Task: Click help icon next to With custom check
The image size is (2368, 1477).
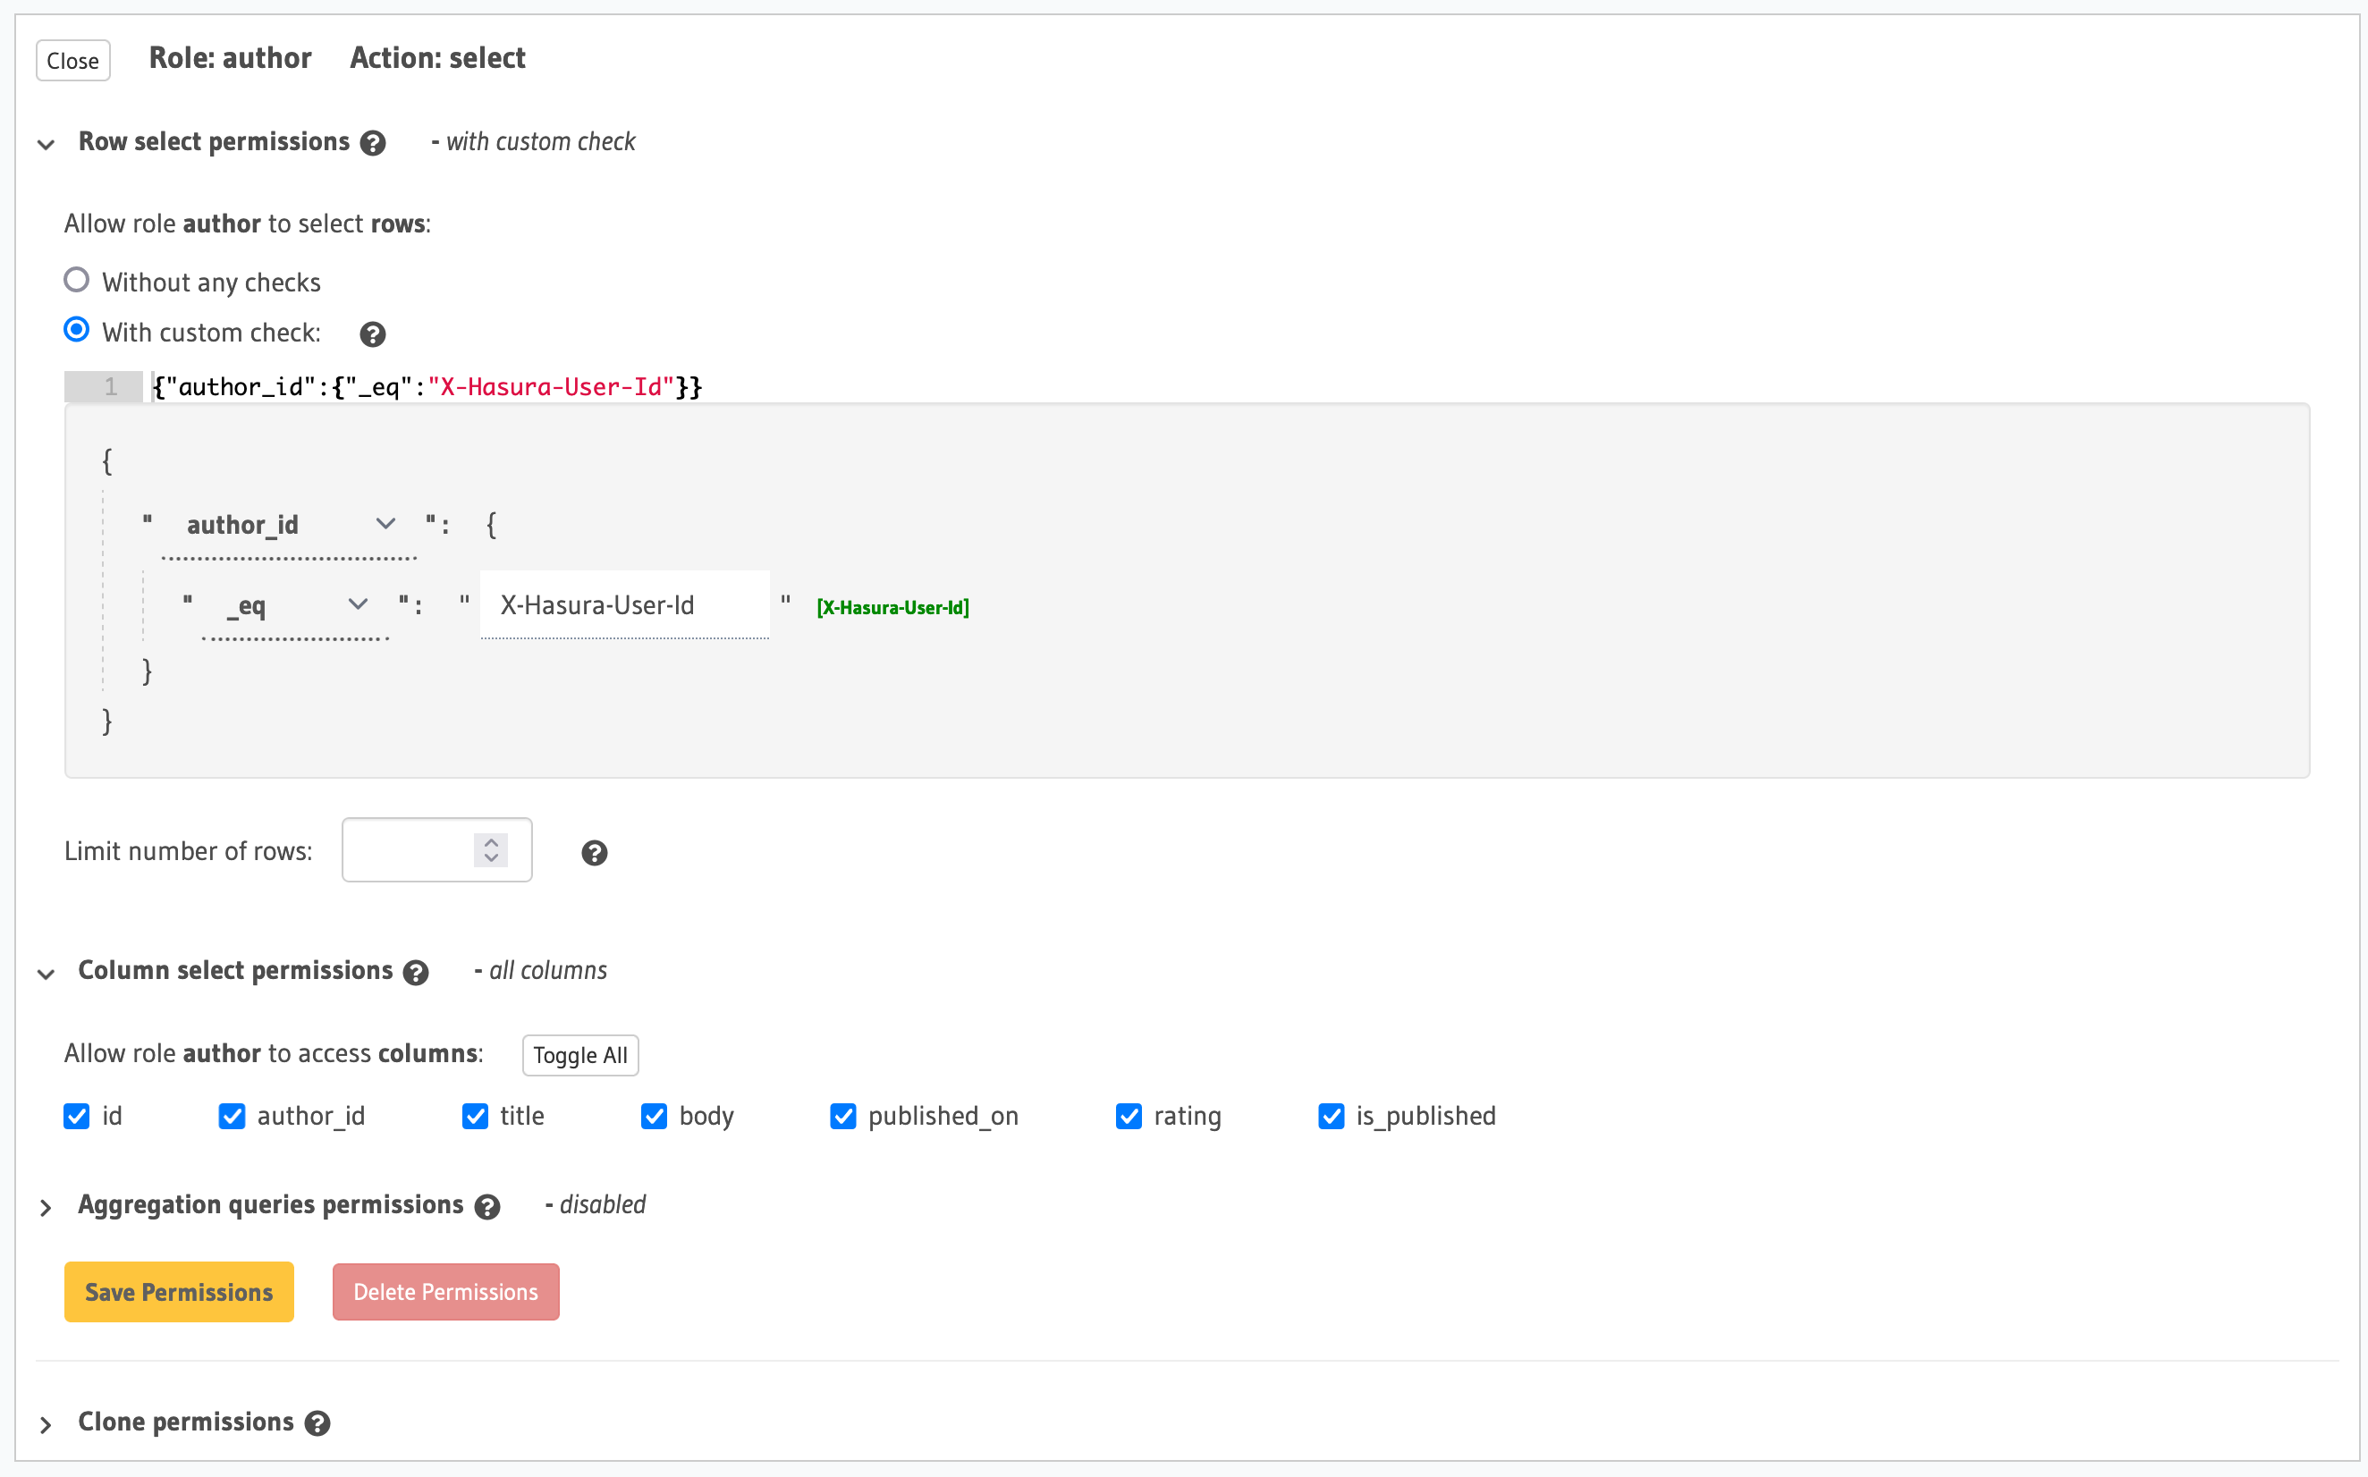Action: [372, 335]
